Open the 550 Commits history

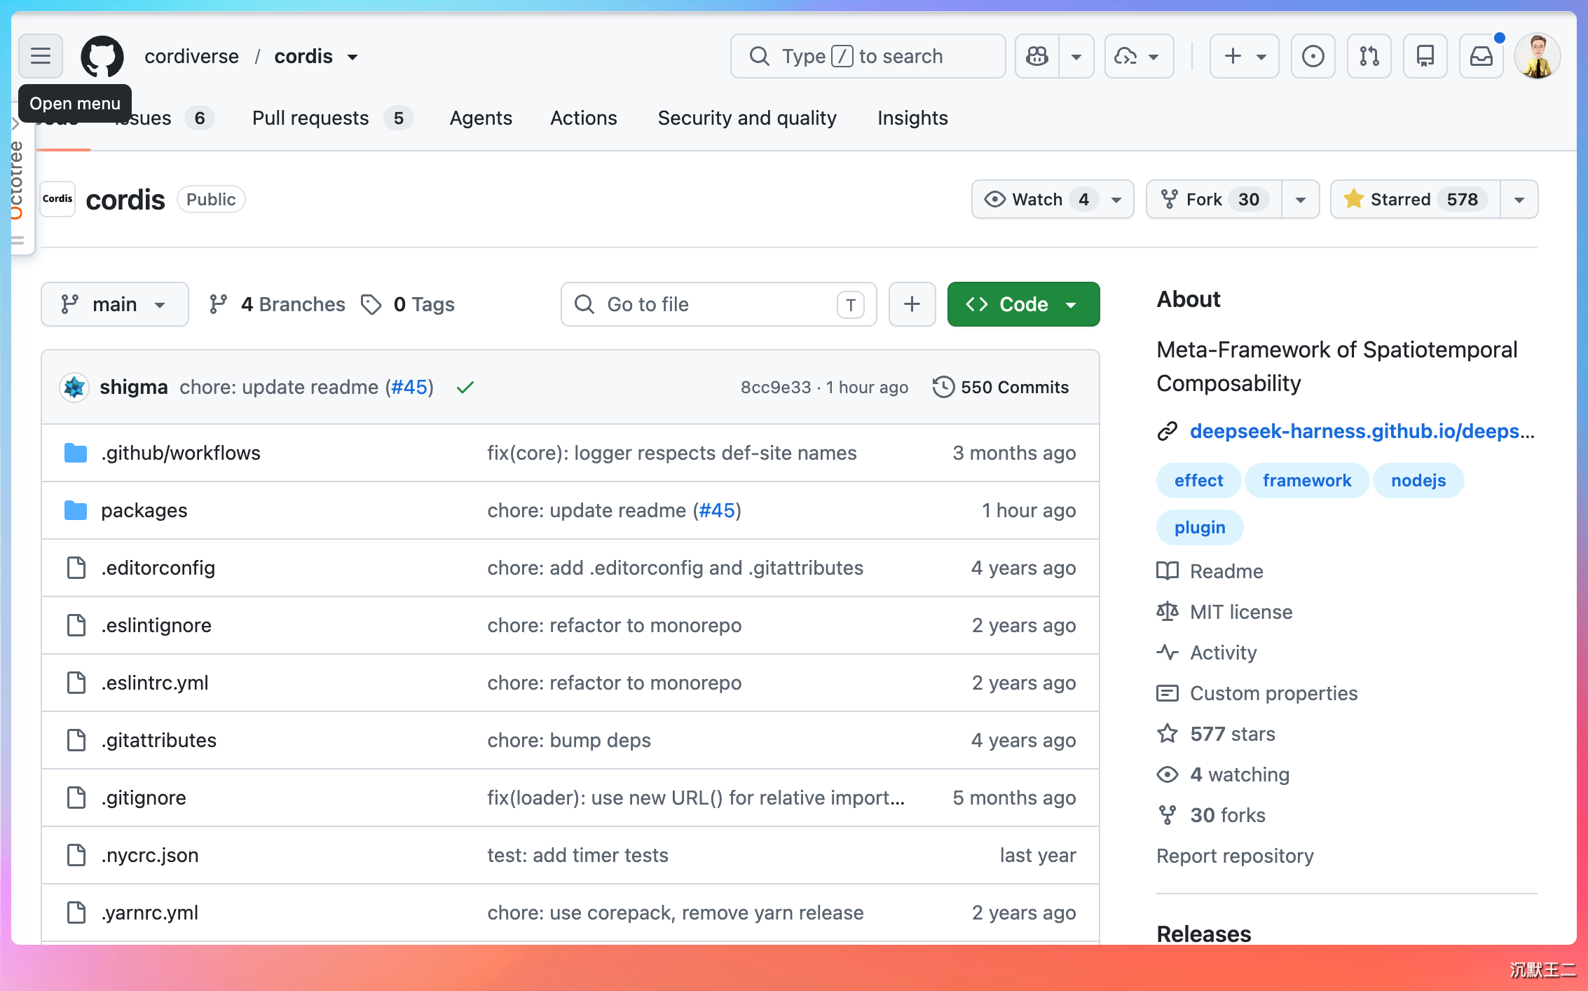point(1001,387)
